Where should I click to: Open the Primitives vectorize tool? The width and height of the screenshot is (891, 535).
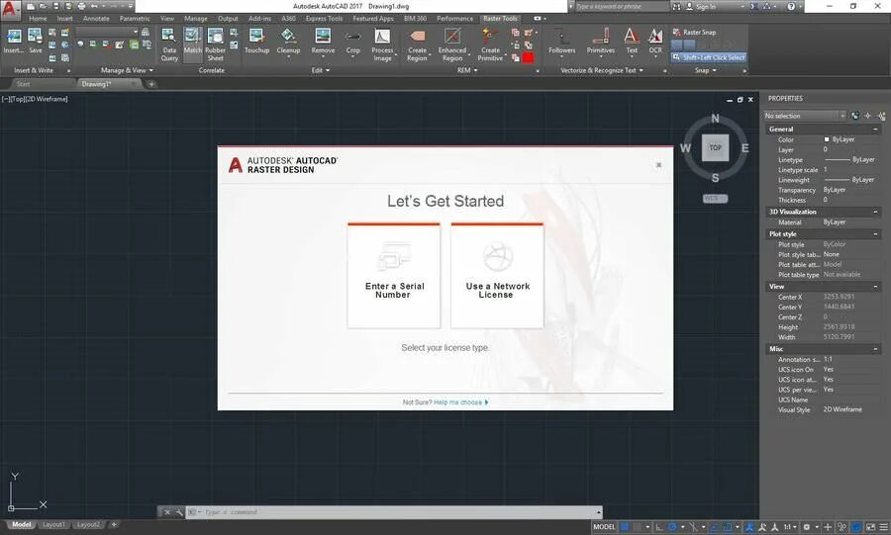[x=601, y=42]
